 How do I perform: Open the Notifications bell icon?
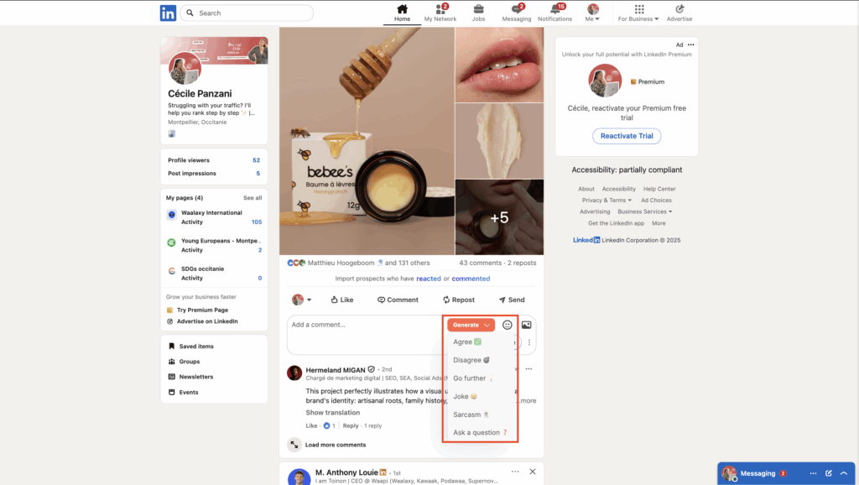tap(554, 10)
